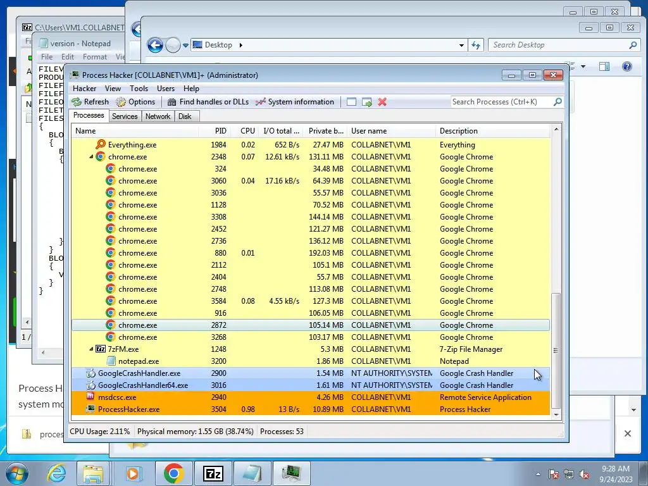The height and width of the screenshot is (486, 648).
Task: Click the process list scroll-up arrow
Action: click(x=556, y=129)
